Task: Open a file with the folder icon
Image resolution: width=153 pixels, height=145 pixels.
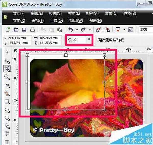Action: pos(16,29)
